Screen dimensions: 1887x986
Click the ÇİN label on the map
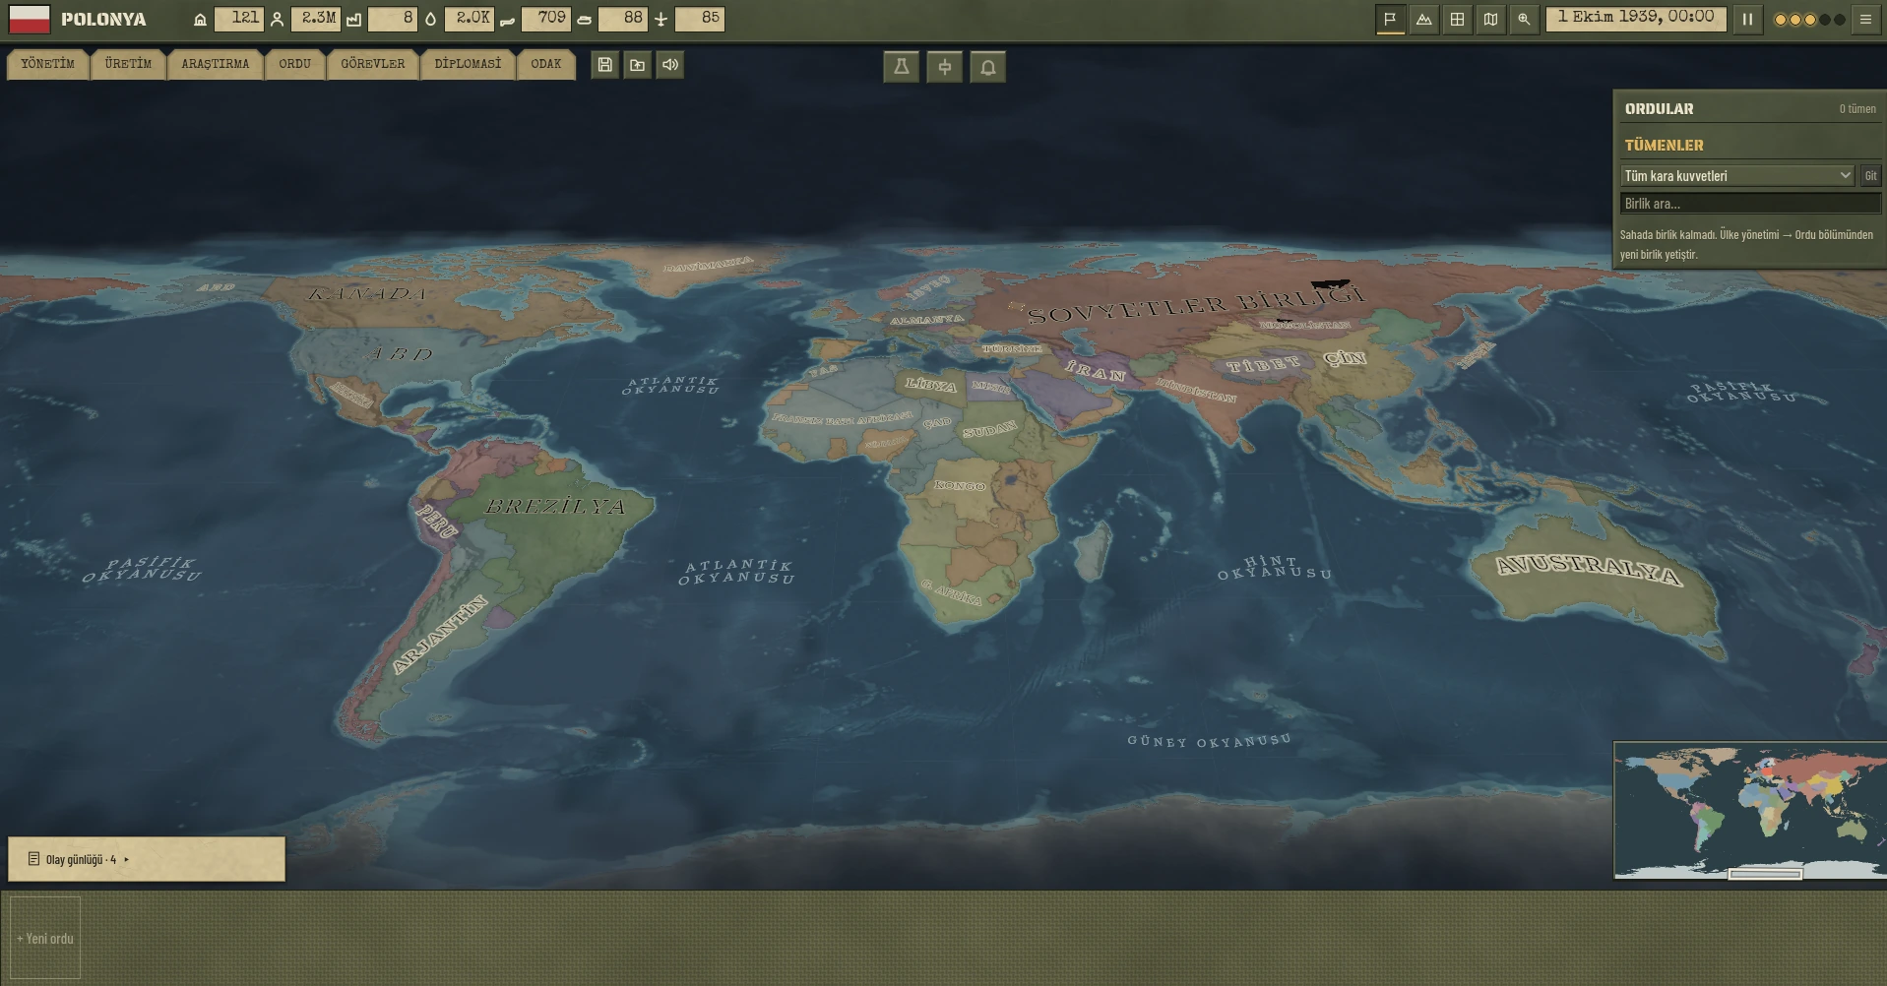tap(1345, 357)
